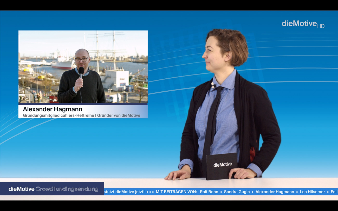Click the 'dieMotive Crowdfundingsendung' banner
The width and height of the screenshot is (338, 211).
52,189
